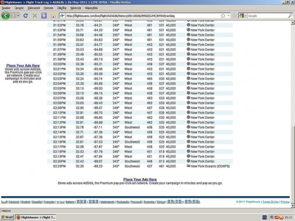295x221 pixels.
Task: Click the FlightAware site icon in address bar
Action: point(62,16)
